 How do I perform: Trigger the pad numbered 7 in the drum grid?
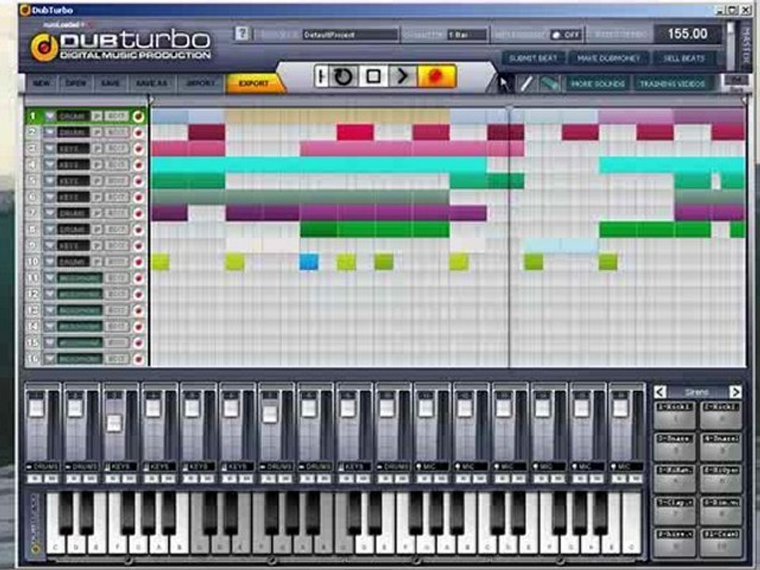point(674,511)
